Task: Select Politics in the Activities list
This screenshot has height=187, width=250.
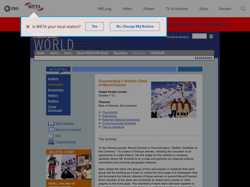Action: (x=53, y=101)
